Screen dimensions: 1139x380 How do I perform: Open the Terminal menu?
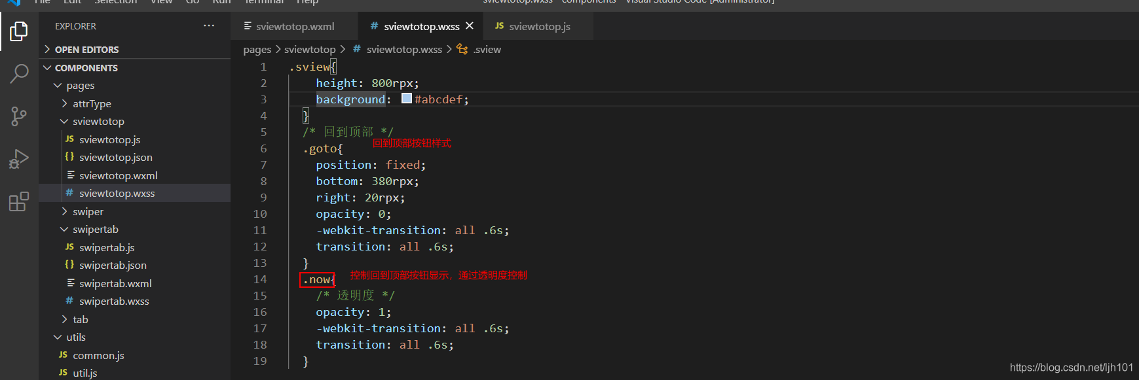pyautogui.click(x=264, y=2)
